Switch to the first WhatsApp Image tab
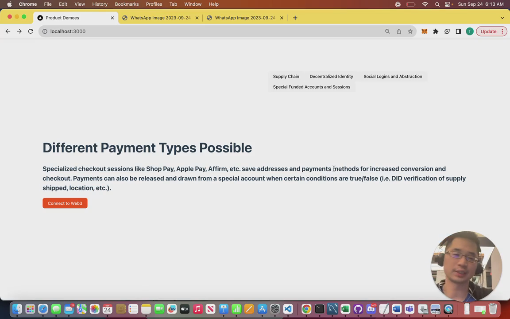Screen dimensions: 510x319 [x=160, y=18]
